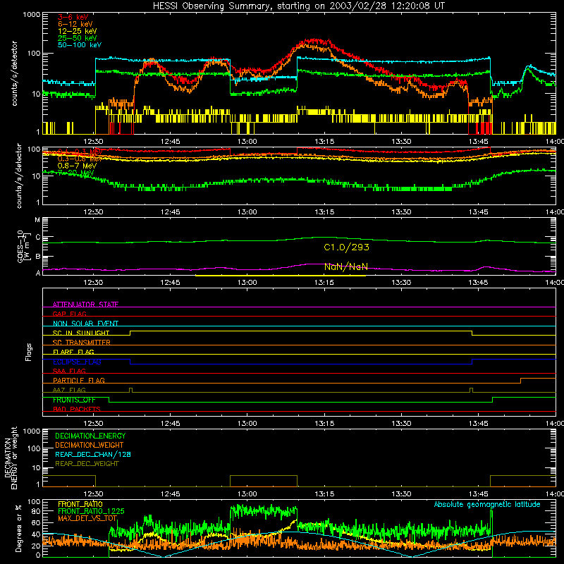
Task: Click the M class tick in GOES panel
Action: point(37,220)
